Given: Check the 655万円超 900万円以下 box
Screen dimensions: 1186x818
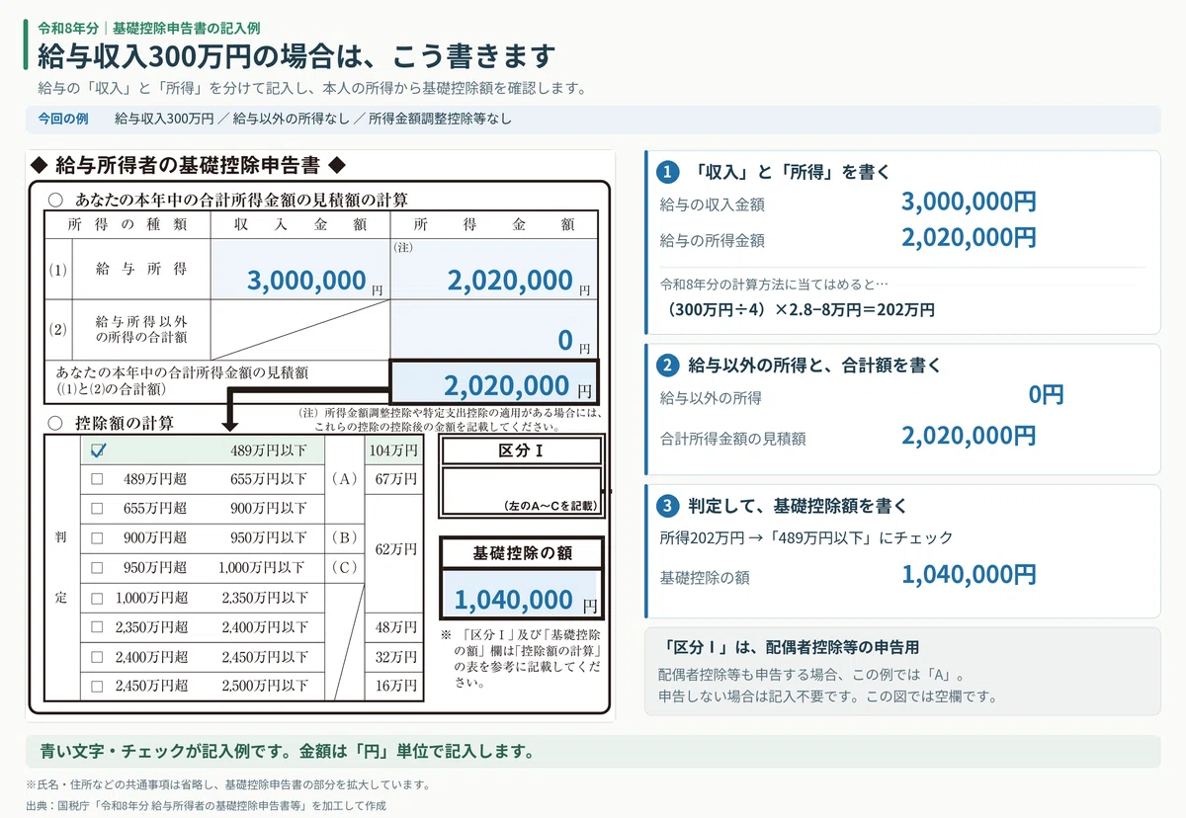Looking at the screenshot, I should pyautogui.click(x=97, y=509).
